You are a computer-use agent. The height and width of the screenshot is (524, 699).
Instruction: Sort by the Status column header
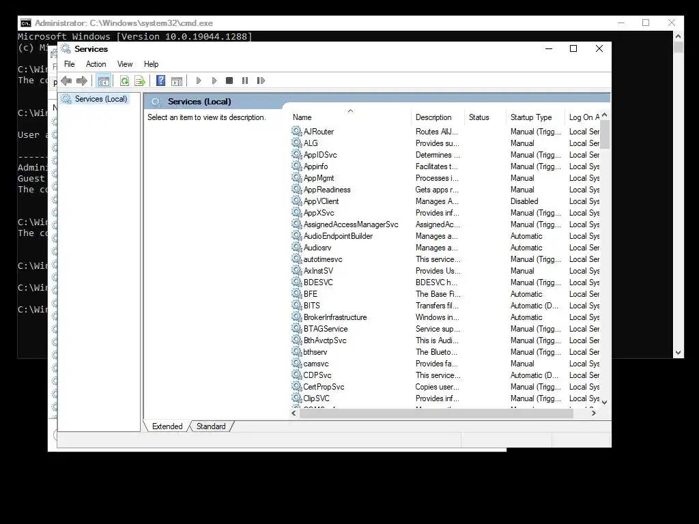pyautogui.click(x=485, y=117)
